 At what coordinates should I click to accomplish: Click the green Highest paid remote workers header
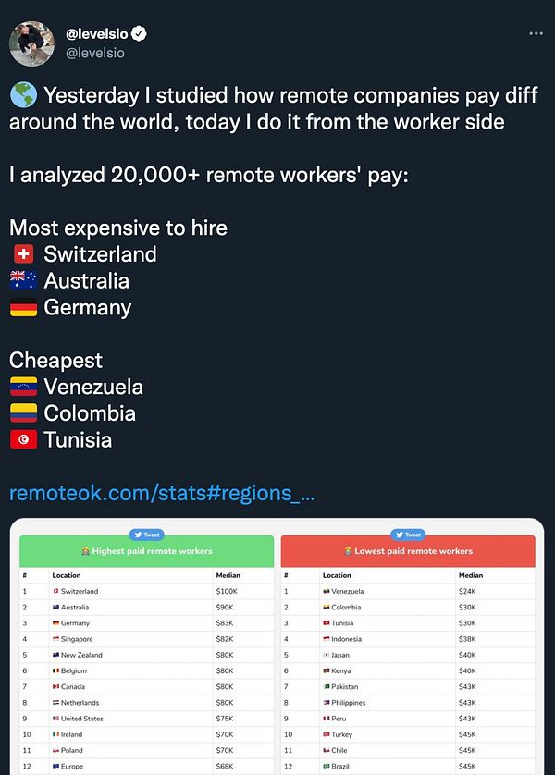click(147, 551)
